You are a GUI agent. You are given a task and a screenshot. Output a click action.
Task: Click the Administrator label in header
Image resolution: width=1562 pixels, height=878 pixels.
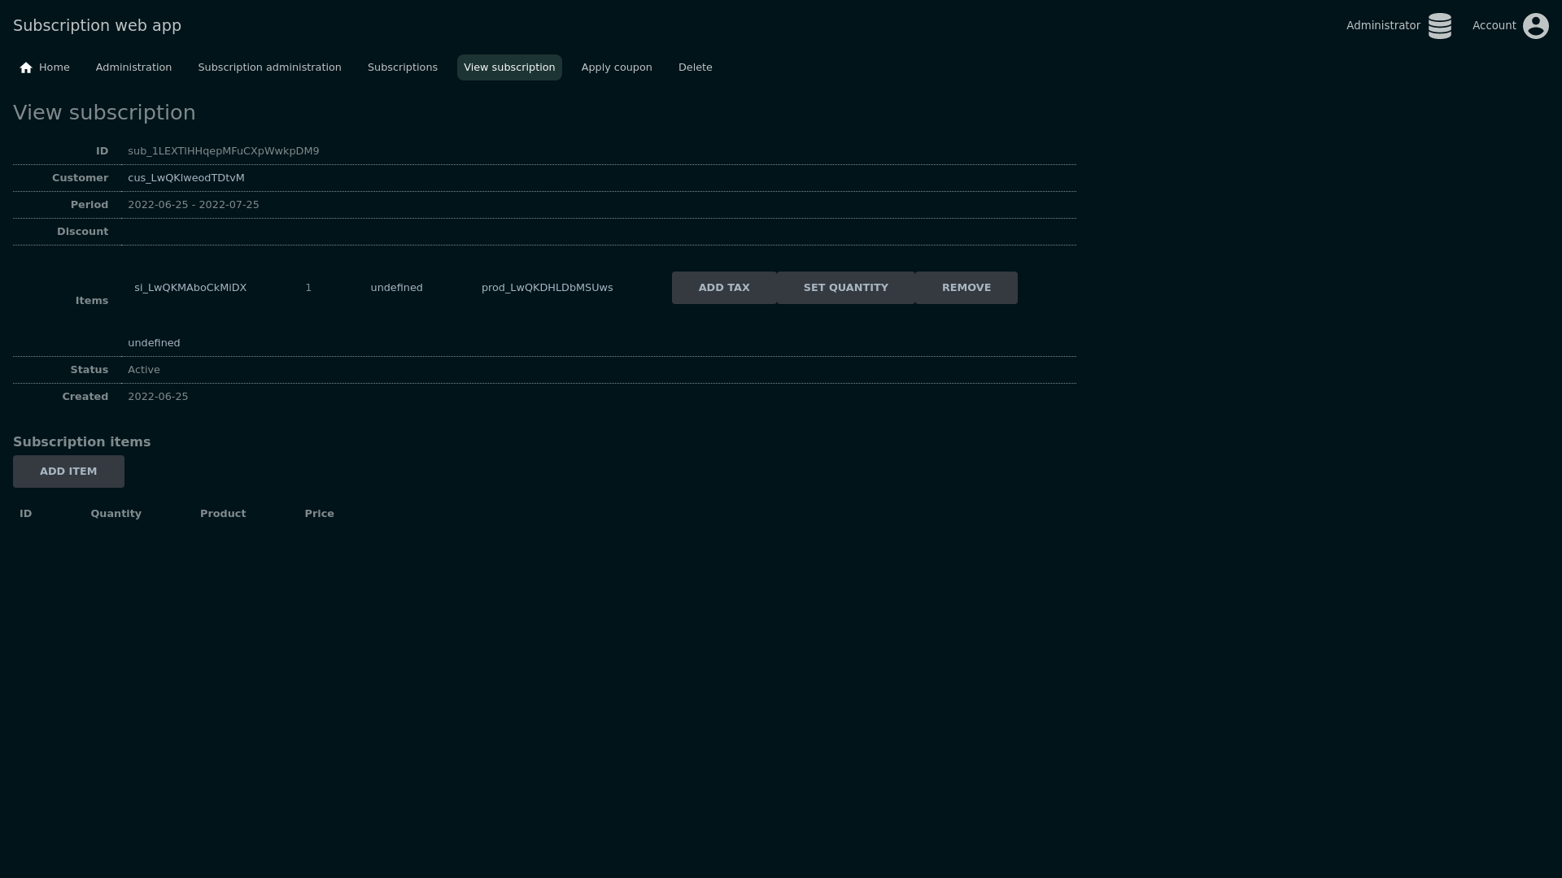1382,26
